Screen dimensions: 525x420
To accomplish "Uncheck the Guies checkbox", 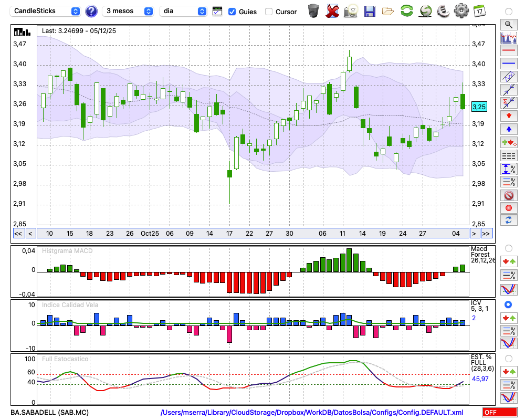I will pos(232,12).
